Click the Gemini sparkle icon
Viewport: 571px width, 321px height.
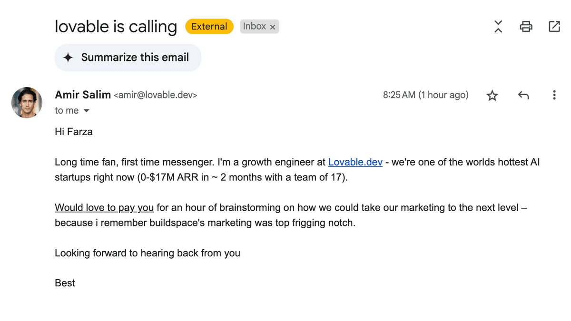pos(69,57)
